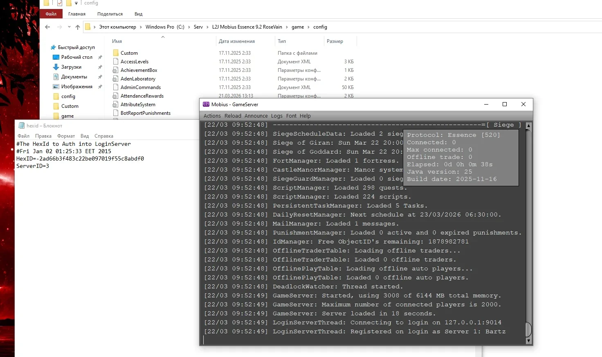The height and width of the screenshot is (357, 602).
Task: Sort files by Имя column header
Action: (x=117, y=41)
